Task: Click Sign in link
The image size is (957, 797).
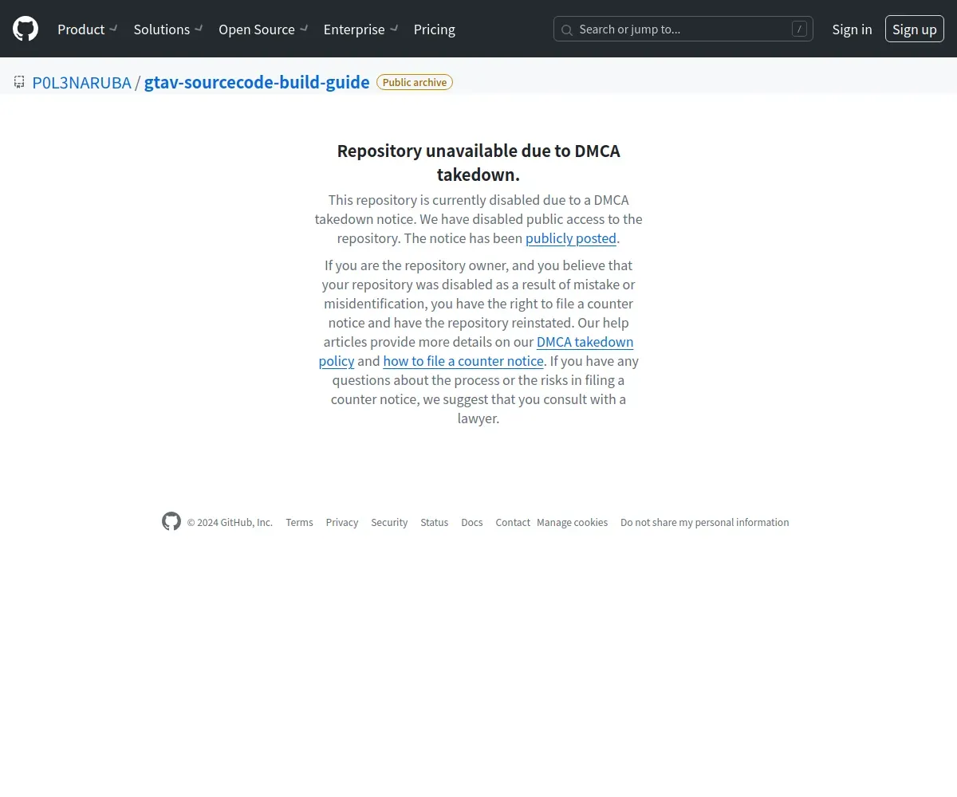Action: point(852,29)
